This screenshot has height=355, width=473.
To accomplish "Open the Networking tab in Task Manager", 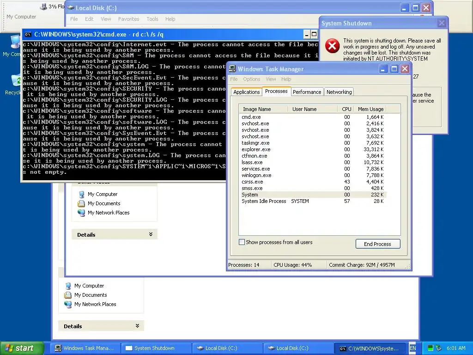I will (x=339, y=92).
